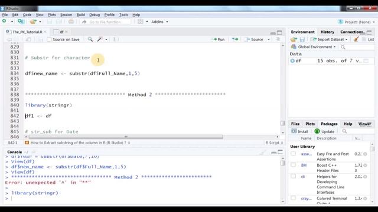Switch to the Files tab
378x212 pixels.
295,124
